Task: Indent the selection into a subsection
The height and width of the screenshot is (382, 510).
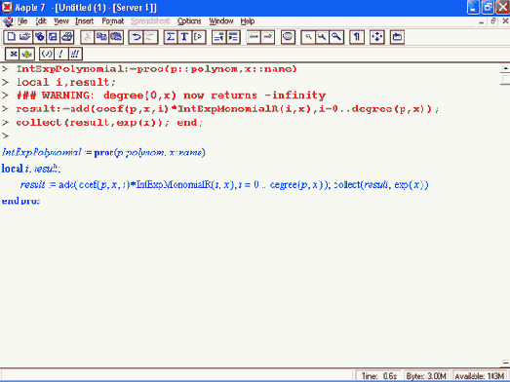Action: click(x=233, y=37)
